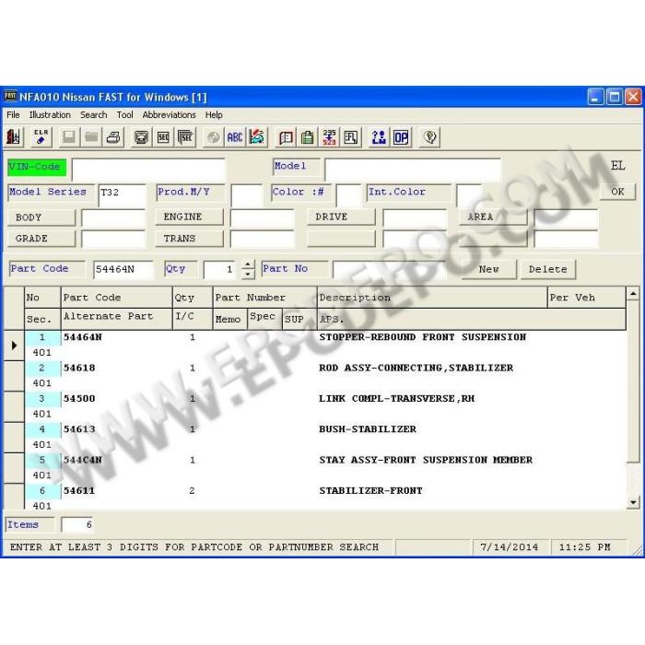
Task: Click the AREA button
Action: click(x=493, y=217)
